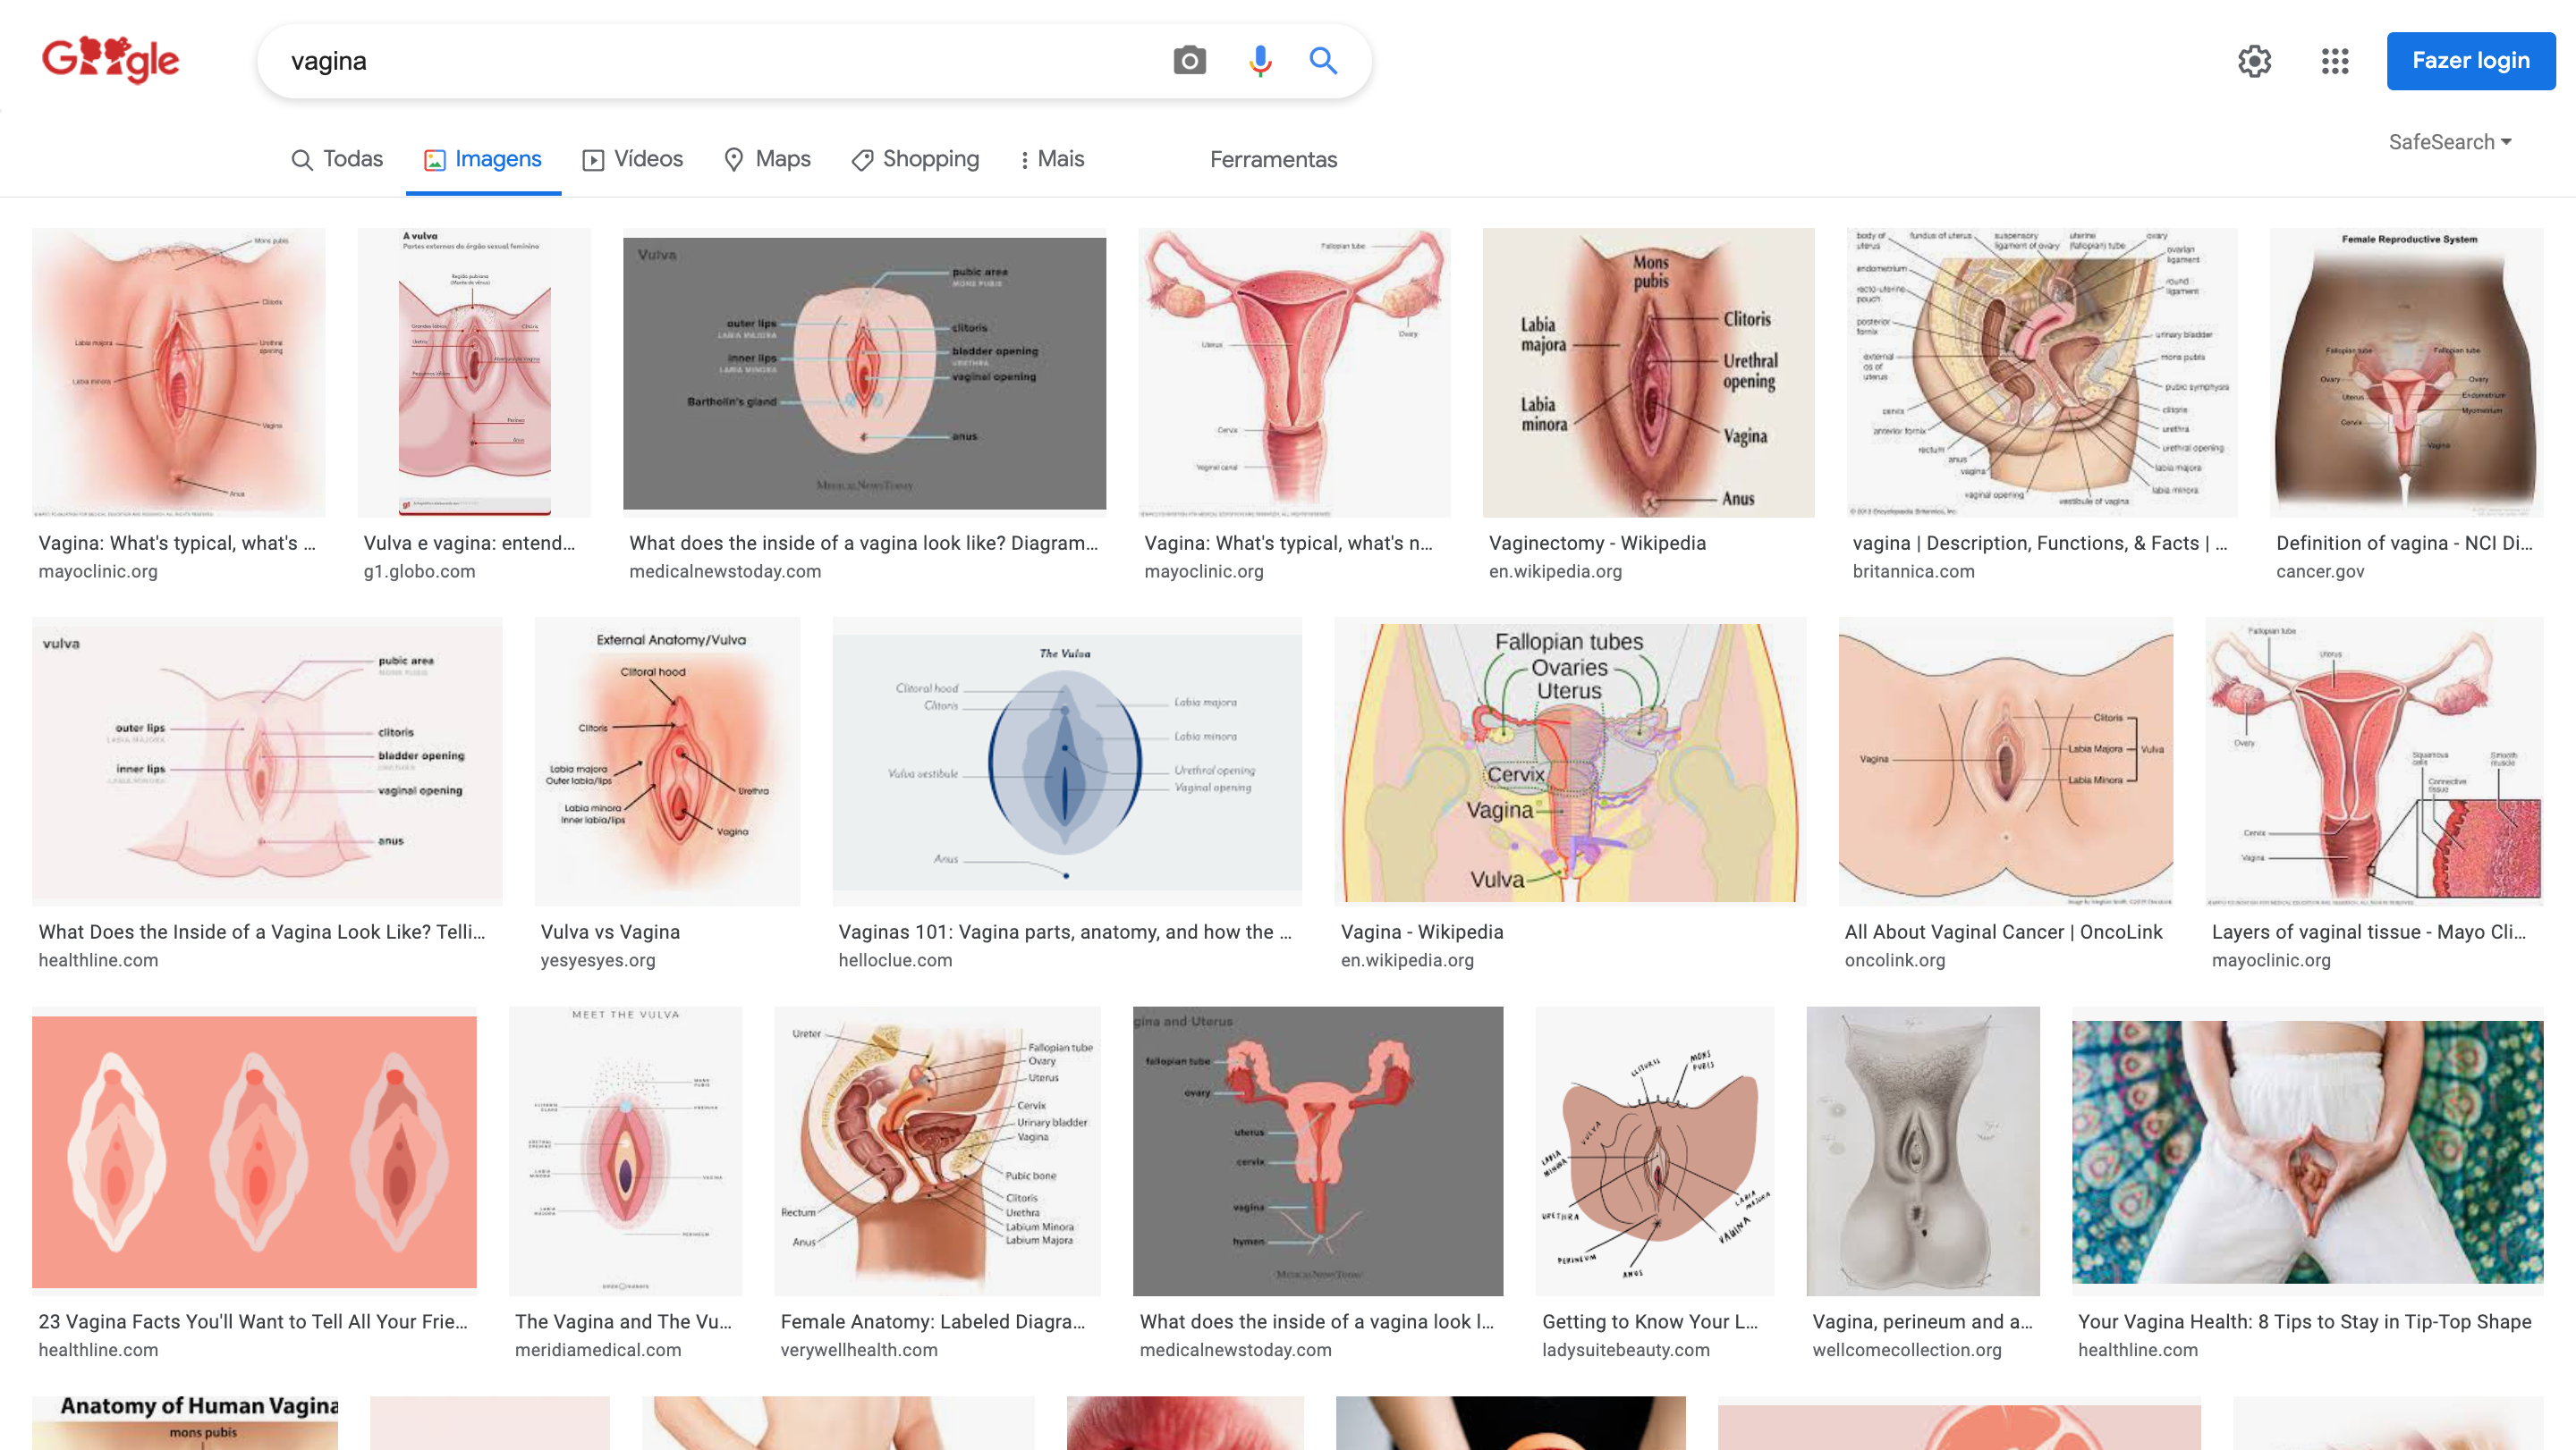Open the cancer.gov source link
Screen dimensions: 2576x1450
click(2320, 571)
